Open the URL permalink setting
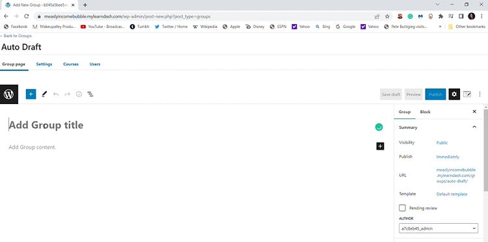Viewport: 488px width, 242px height. tap(456, 175)
